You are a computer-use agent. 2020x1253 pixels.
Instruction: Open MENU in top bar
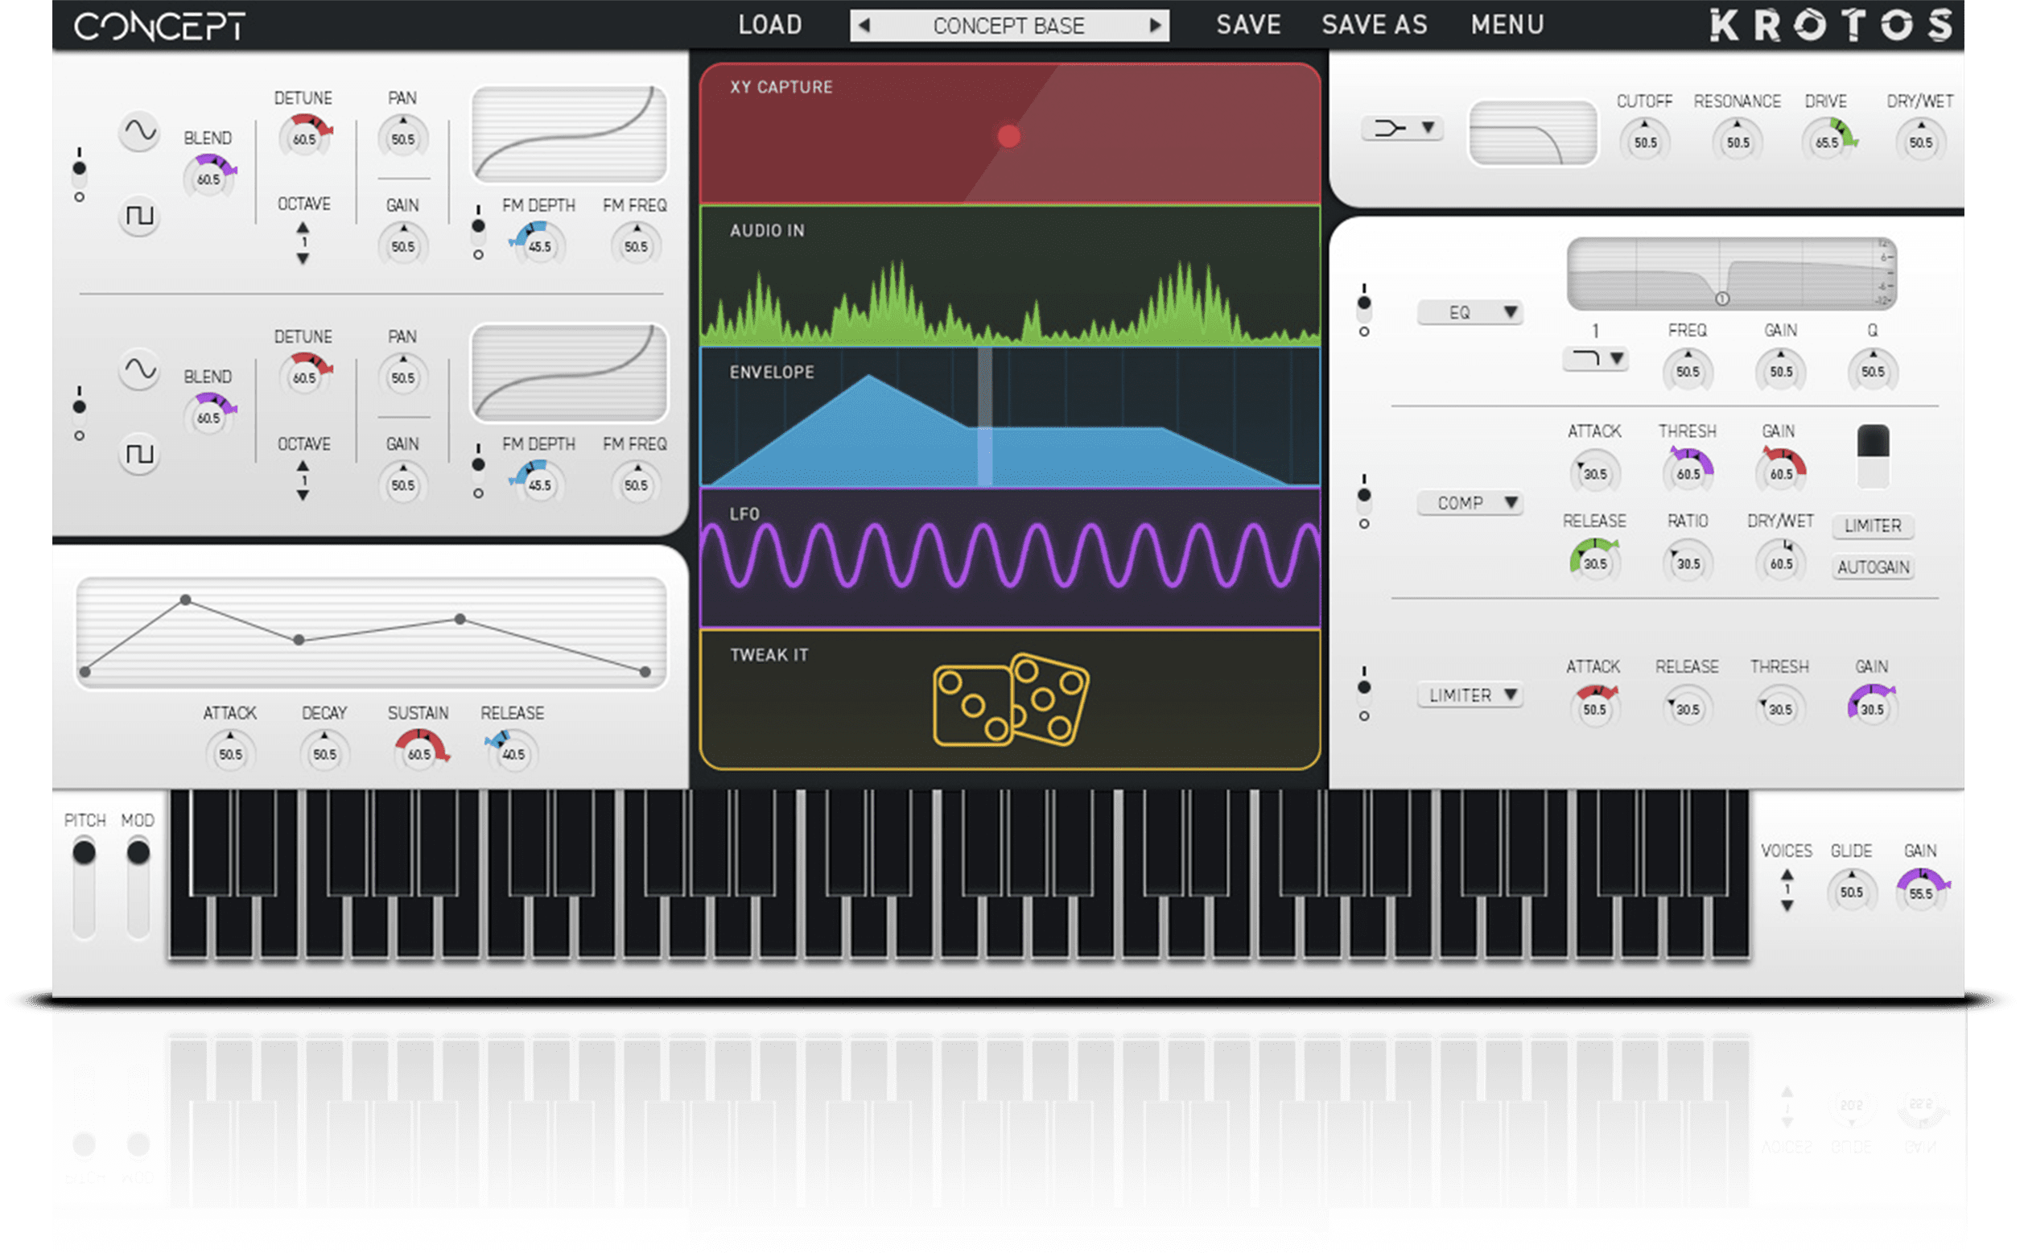[1507, 25]
